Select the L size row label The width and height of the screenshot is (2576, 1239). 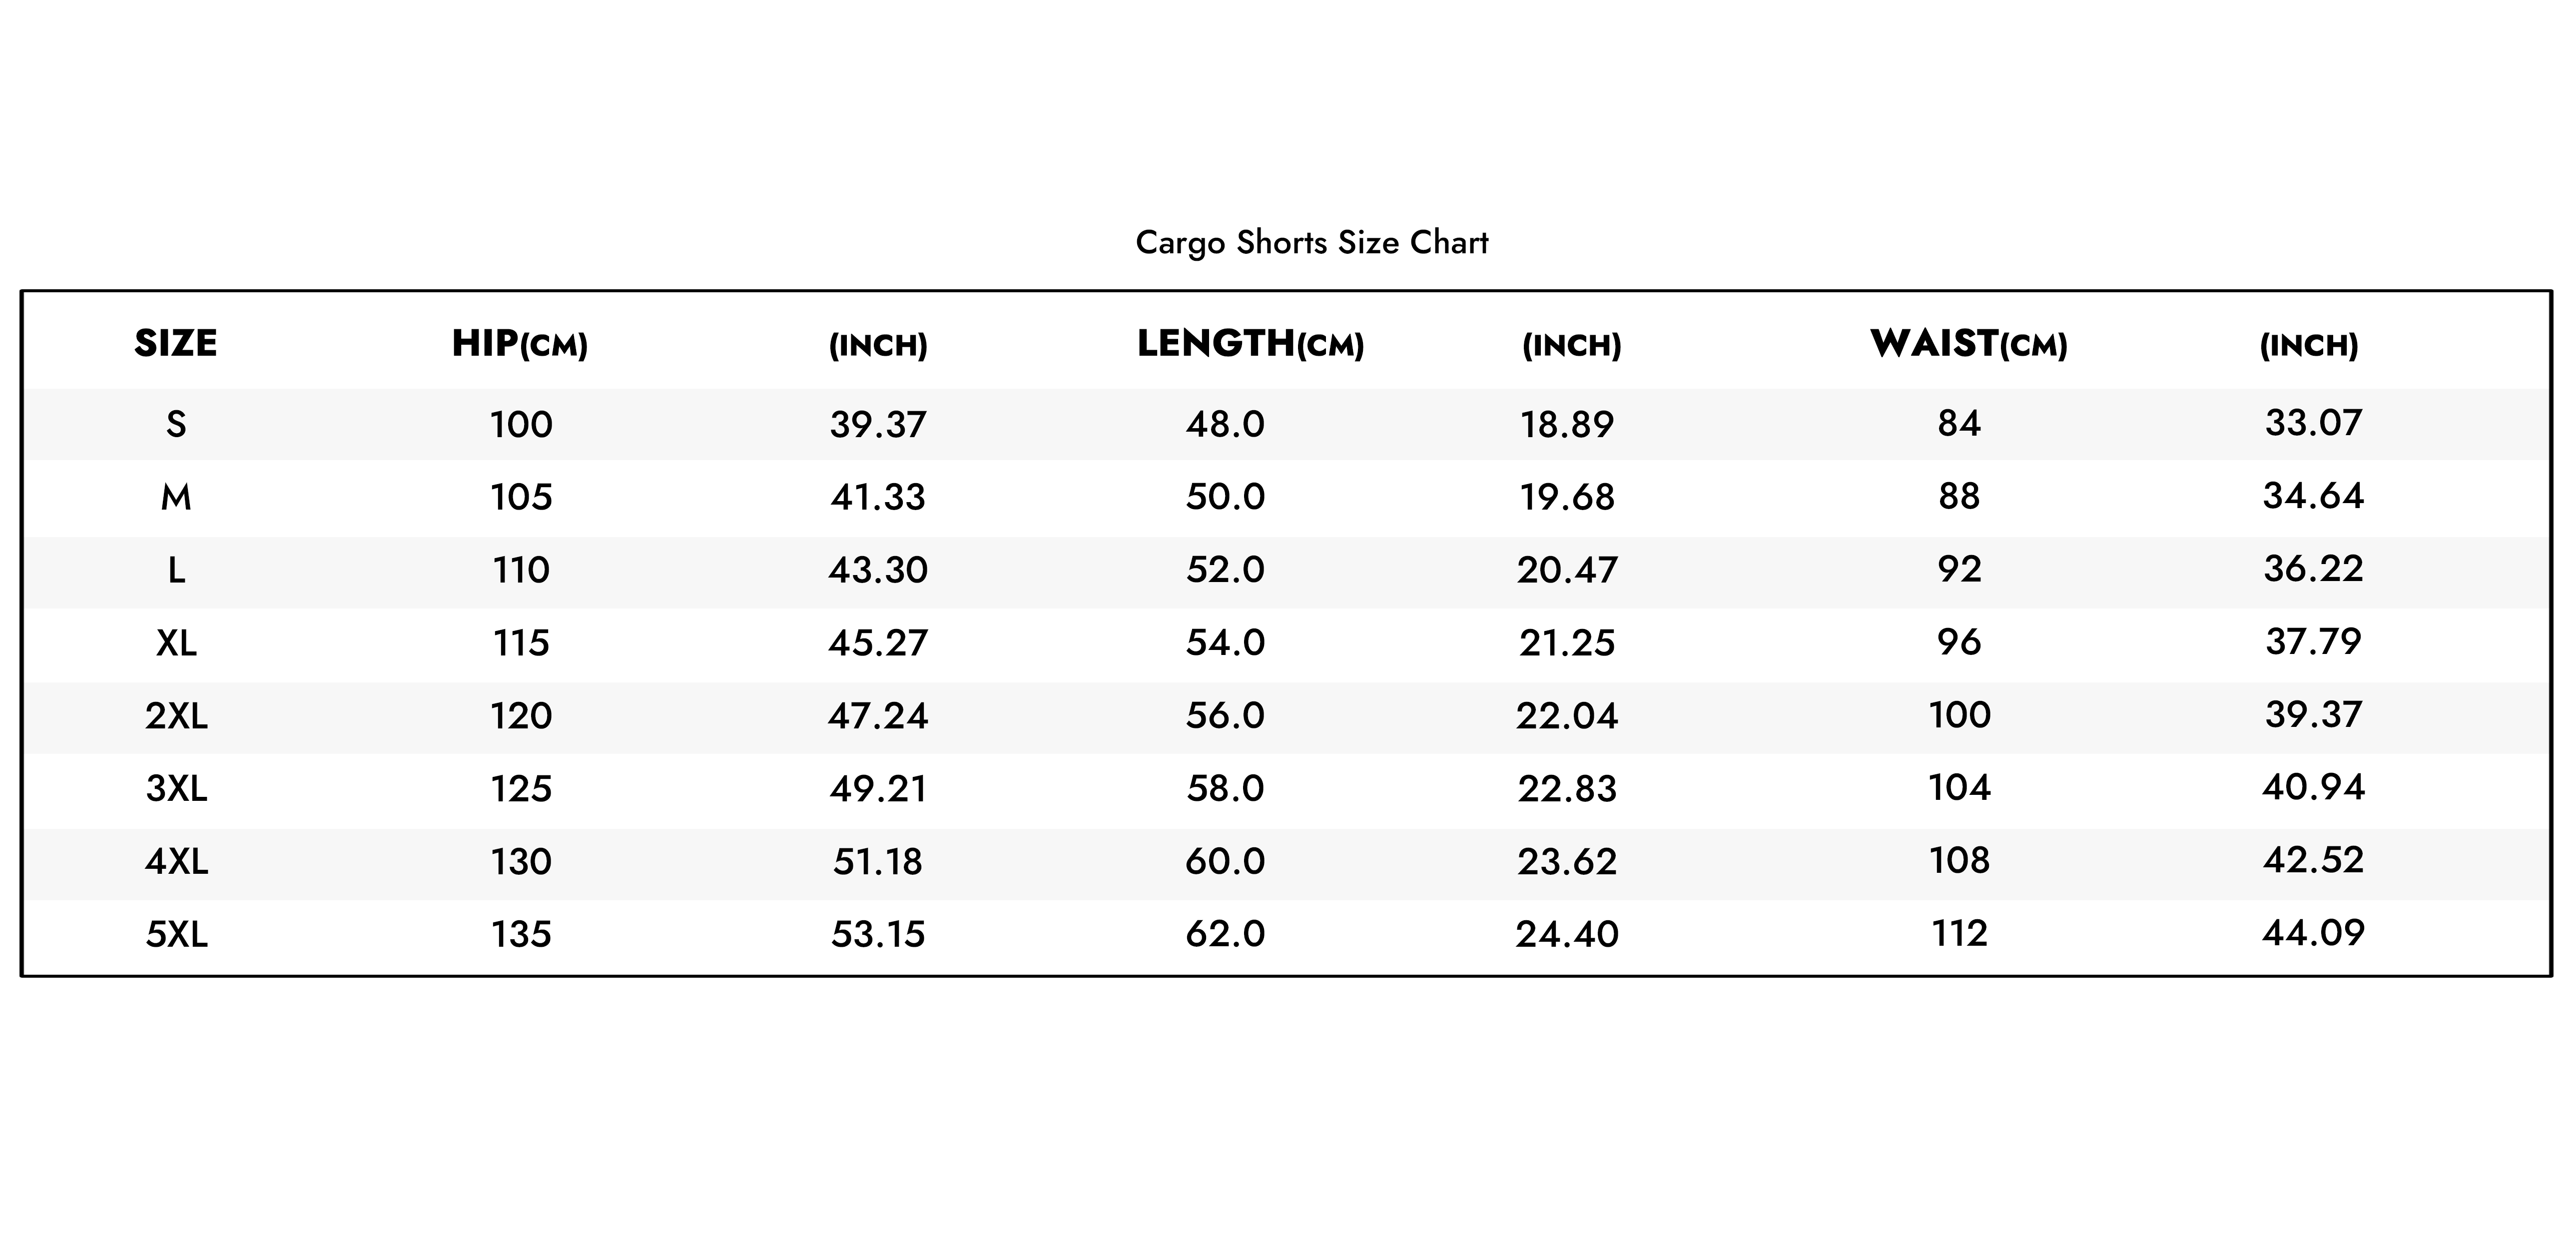pyautogui.click(x=176, y=570)
